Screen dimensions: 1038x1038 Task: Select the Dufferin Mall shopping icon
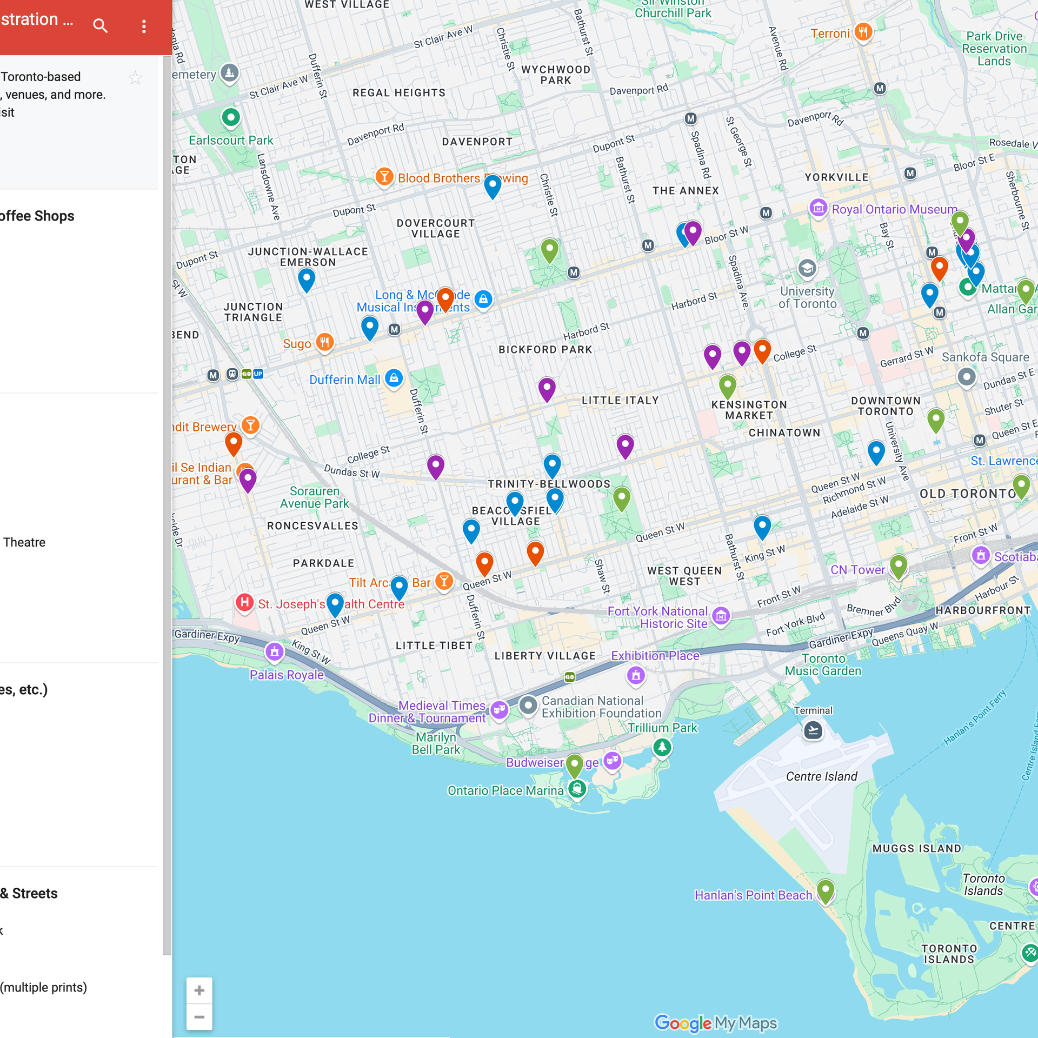(x=394, y=378)
